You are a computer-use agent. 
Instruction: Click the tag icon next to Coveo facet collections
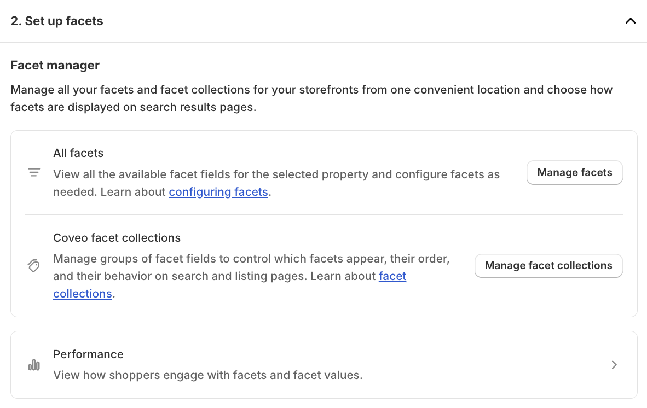pos(34,266)
